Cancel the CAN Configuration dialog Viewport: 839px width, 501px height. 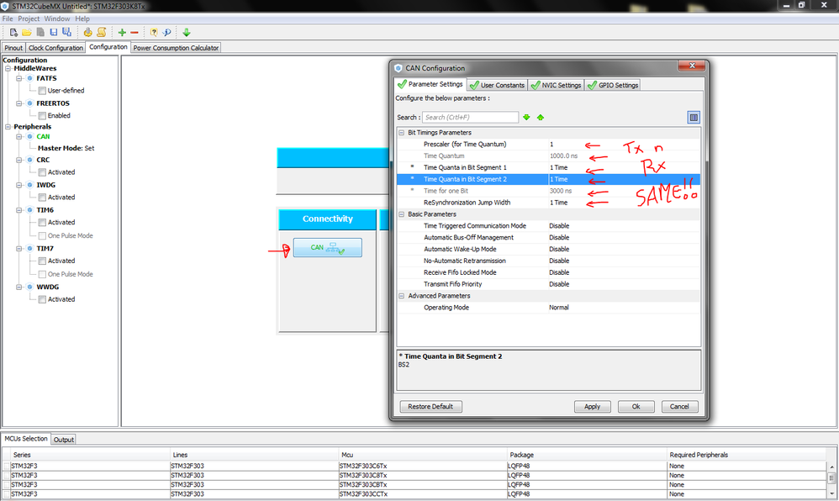pyautogui.click(x=679, y=407)
